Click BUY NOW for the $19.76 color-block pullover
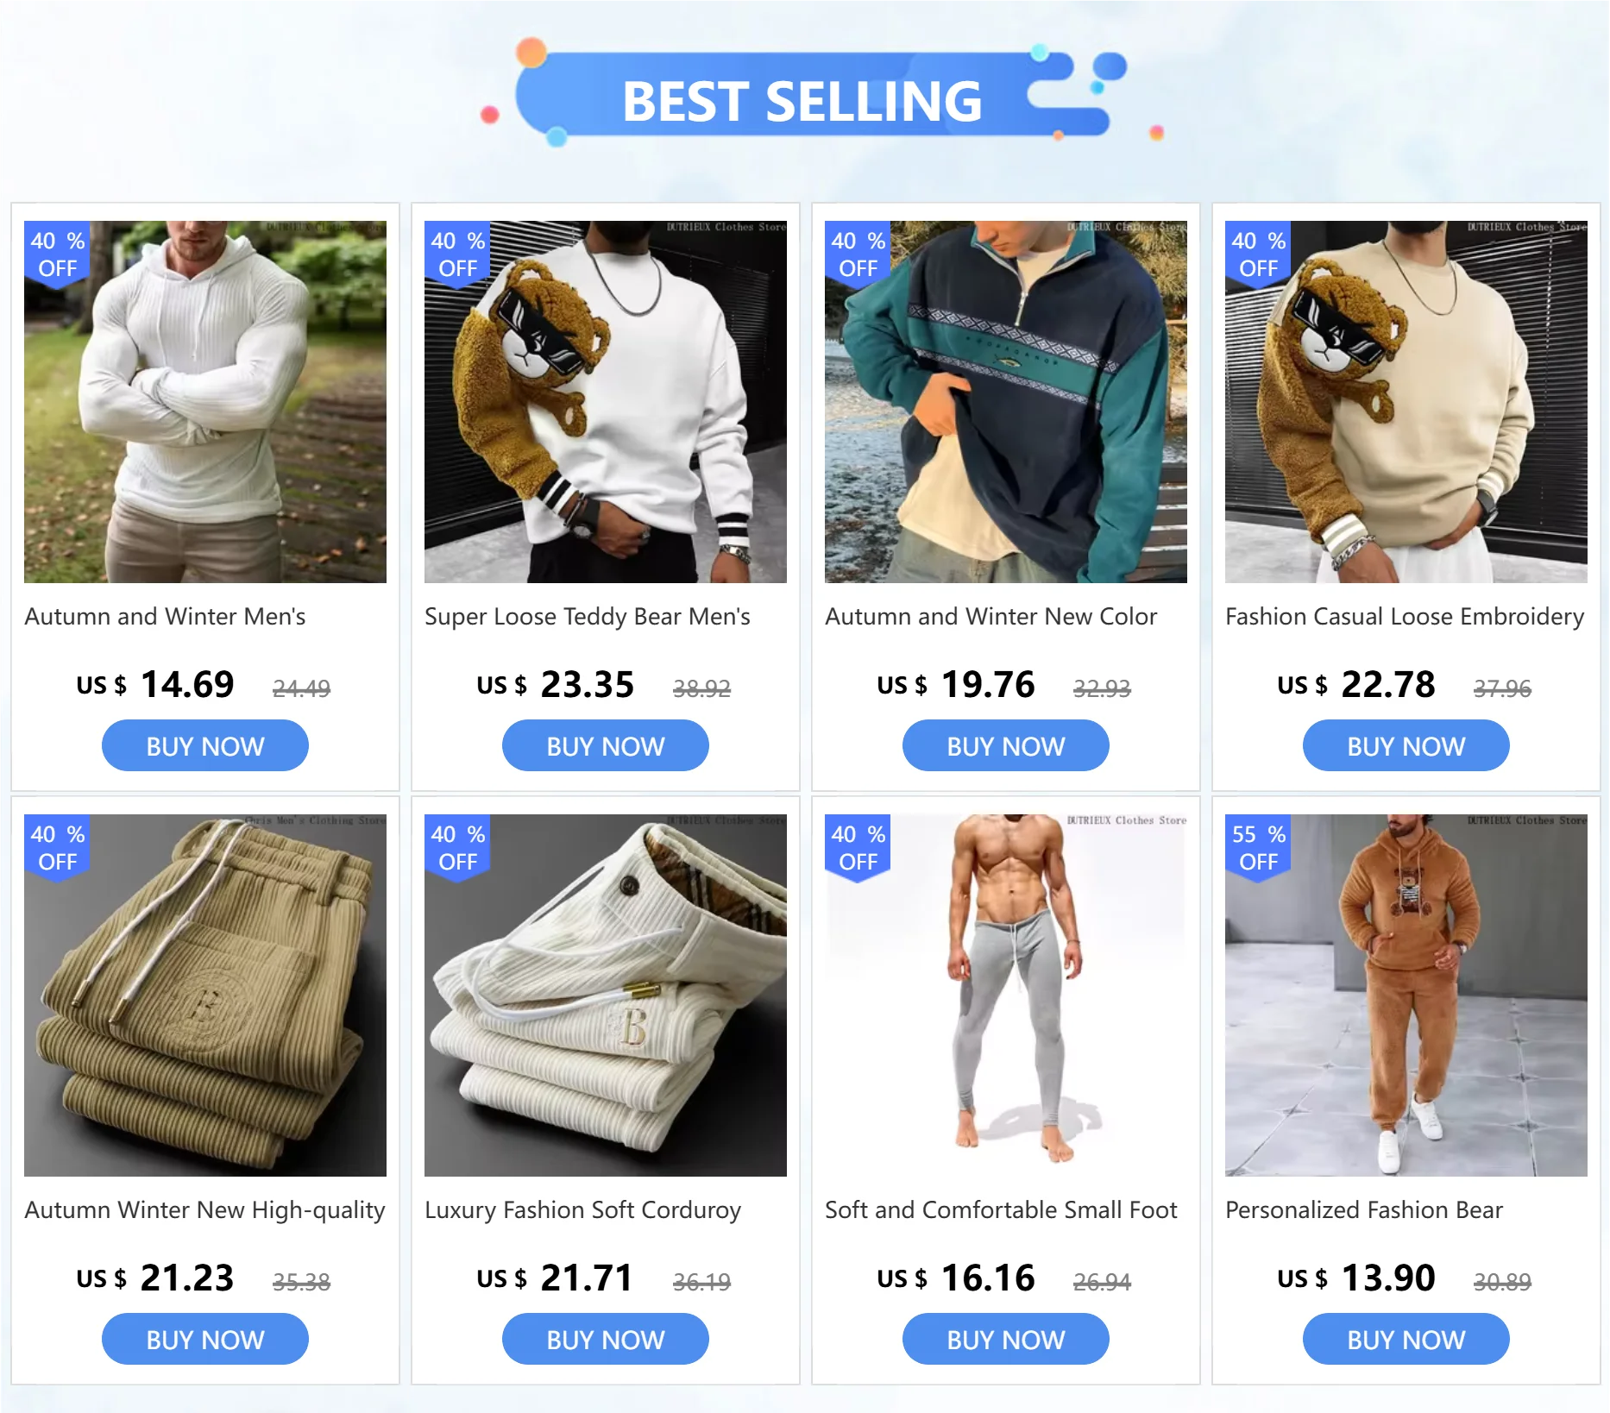This screenshot has width=1610, height=1413. click(x=1006, y=746)
